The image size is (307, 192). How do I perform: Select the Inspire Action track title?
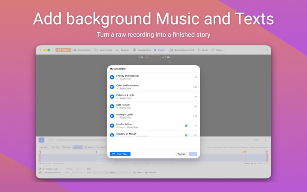point(124,124)
